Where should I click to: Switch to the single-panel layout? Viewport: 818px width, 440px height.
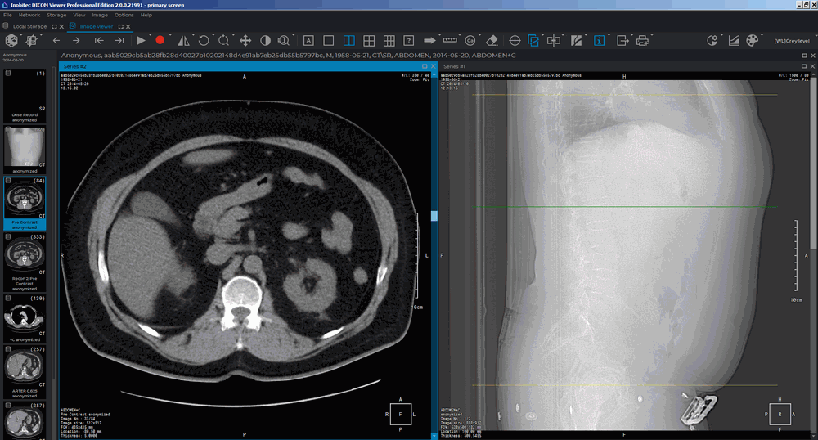pos(329,40)
